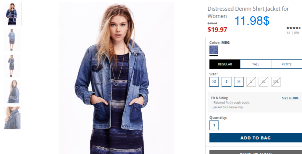
Task: Click the unavailable XXL size box
Action: [x=276, y=82]
